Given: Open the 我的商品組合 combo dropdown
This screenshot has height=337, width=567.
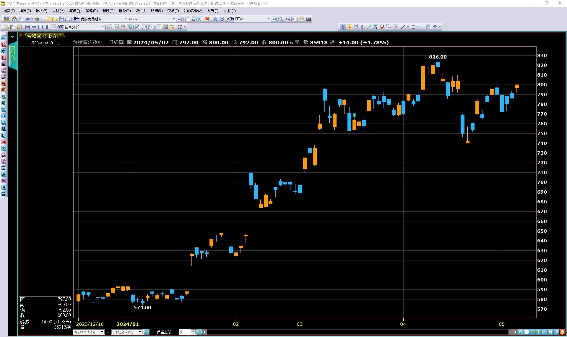Looking at the screenshot, I should click(126, 19).
